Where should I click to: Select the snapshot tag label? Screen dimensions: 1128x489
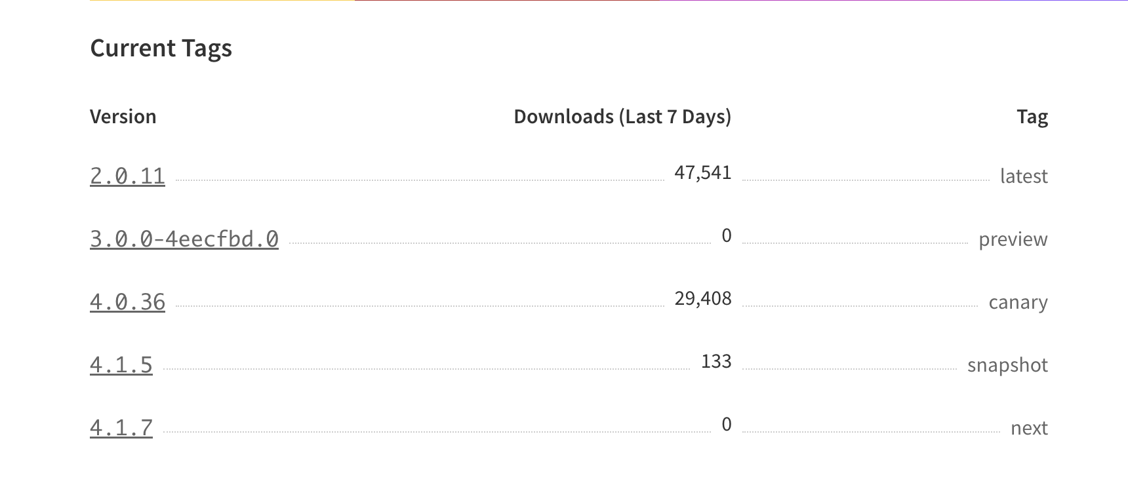[1008, 365]
